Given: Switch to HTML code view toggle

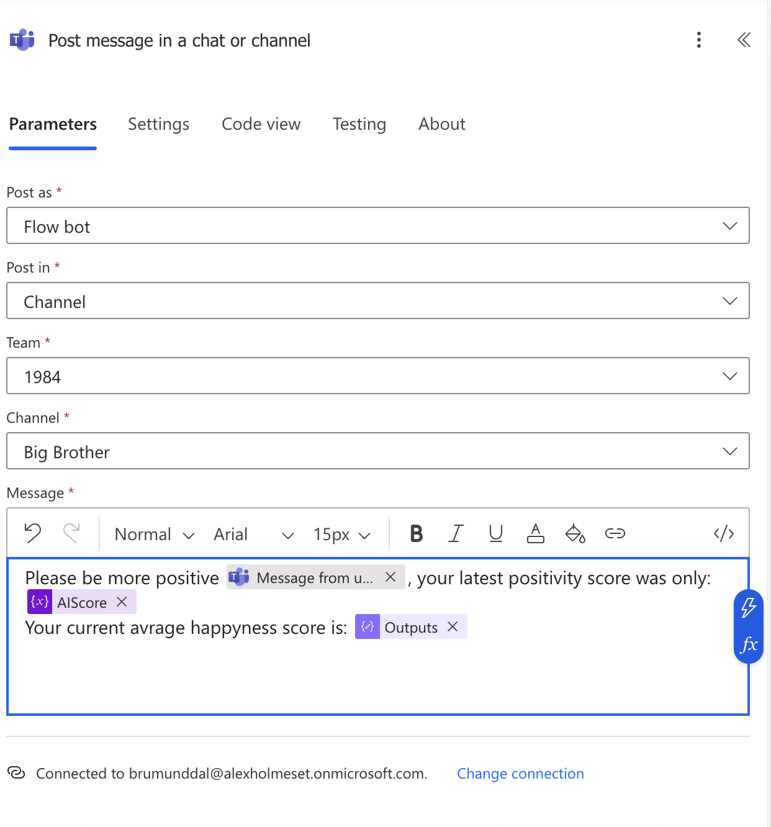Looking at the screenshot, I should pos(723,533).
